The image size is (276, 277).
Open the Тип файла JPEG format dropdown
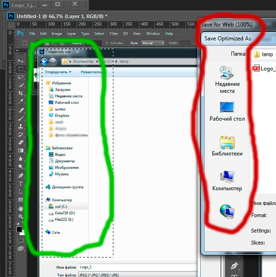[x=138, y=275]
